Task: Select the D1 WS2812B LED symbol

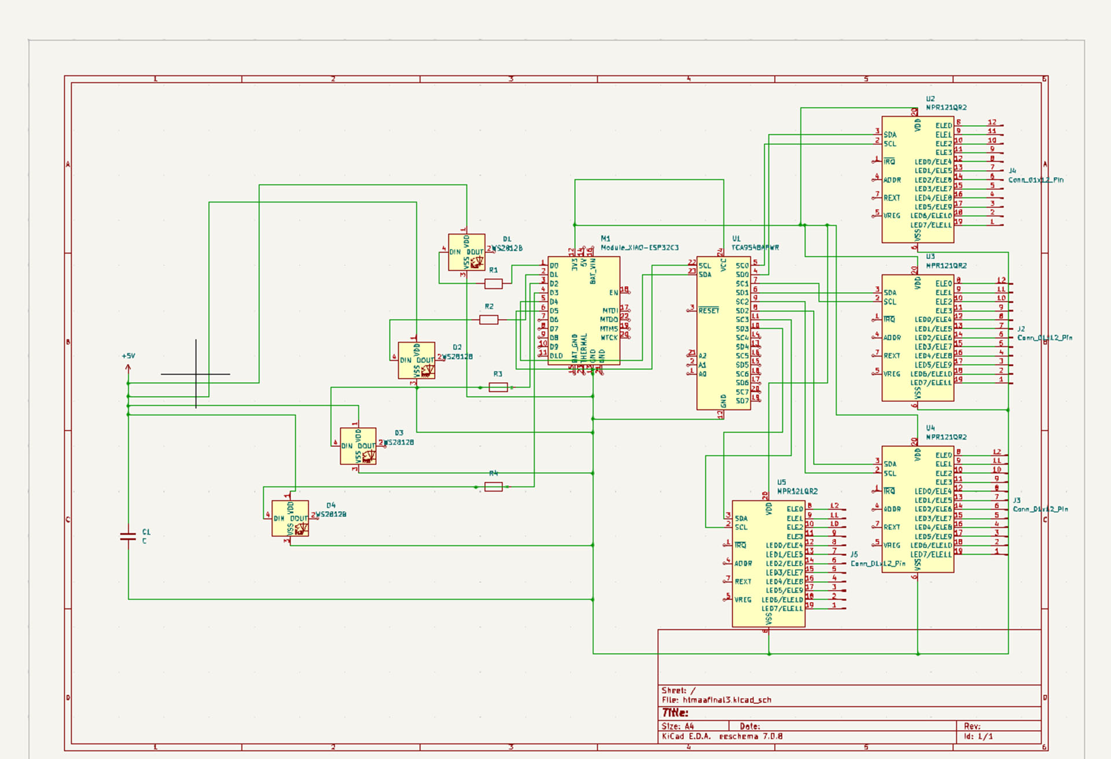Action: pyautogui.click(x=466, y=252)
